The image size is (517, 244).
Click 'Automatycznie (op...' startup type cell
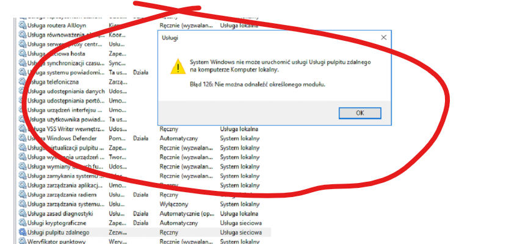[x=187, y=213]
